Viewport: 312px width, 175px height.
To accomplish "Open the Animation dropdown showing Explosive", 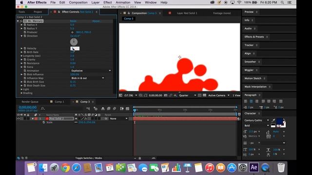I will pyautogui.click(x=91, y=70).
